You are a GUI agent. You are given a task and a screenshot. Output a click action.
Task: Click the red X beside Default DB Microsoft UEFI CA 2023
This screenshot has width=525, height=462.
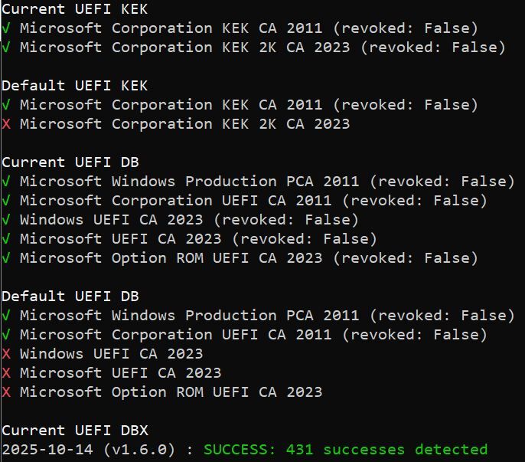click(x=6, y=373)
